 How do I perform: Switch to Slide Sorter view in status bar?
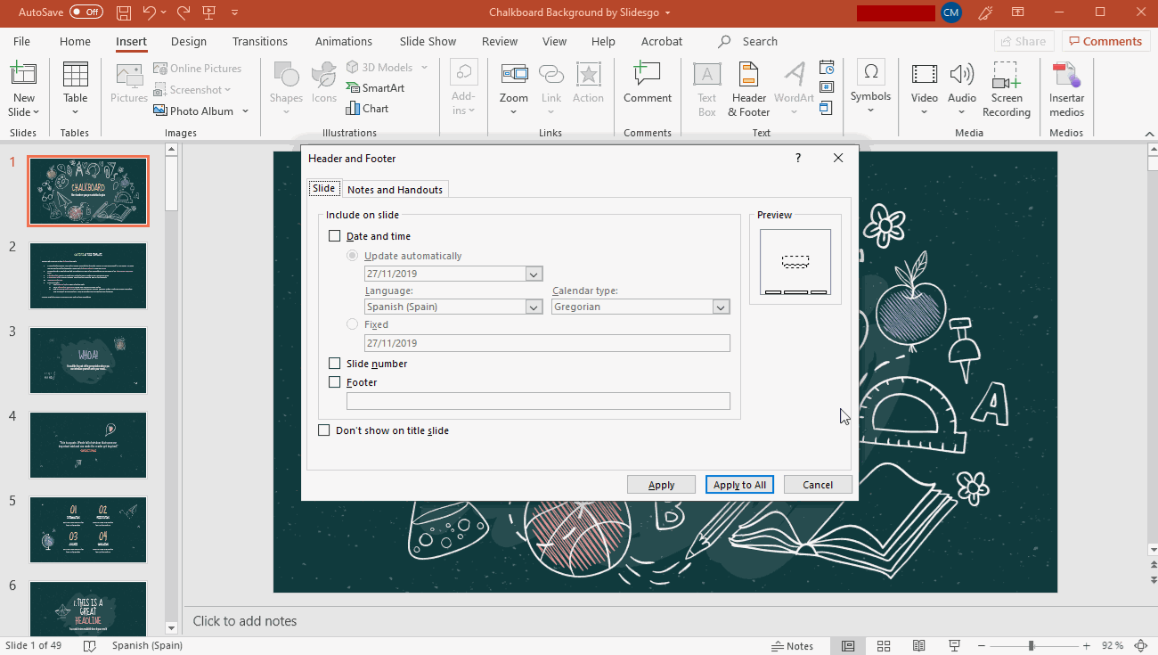pyautogui.click(x=884, y=646)
